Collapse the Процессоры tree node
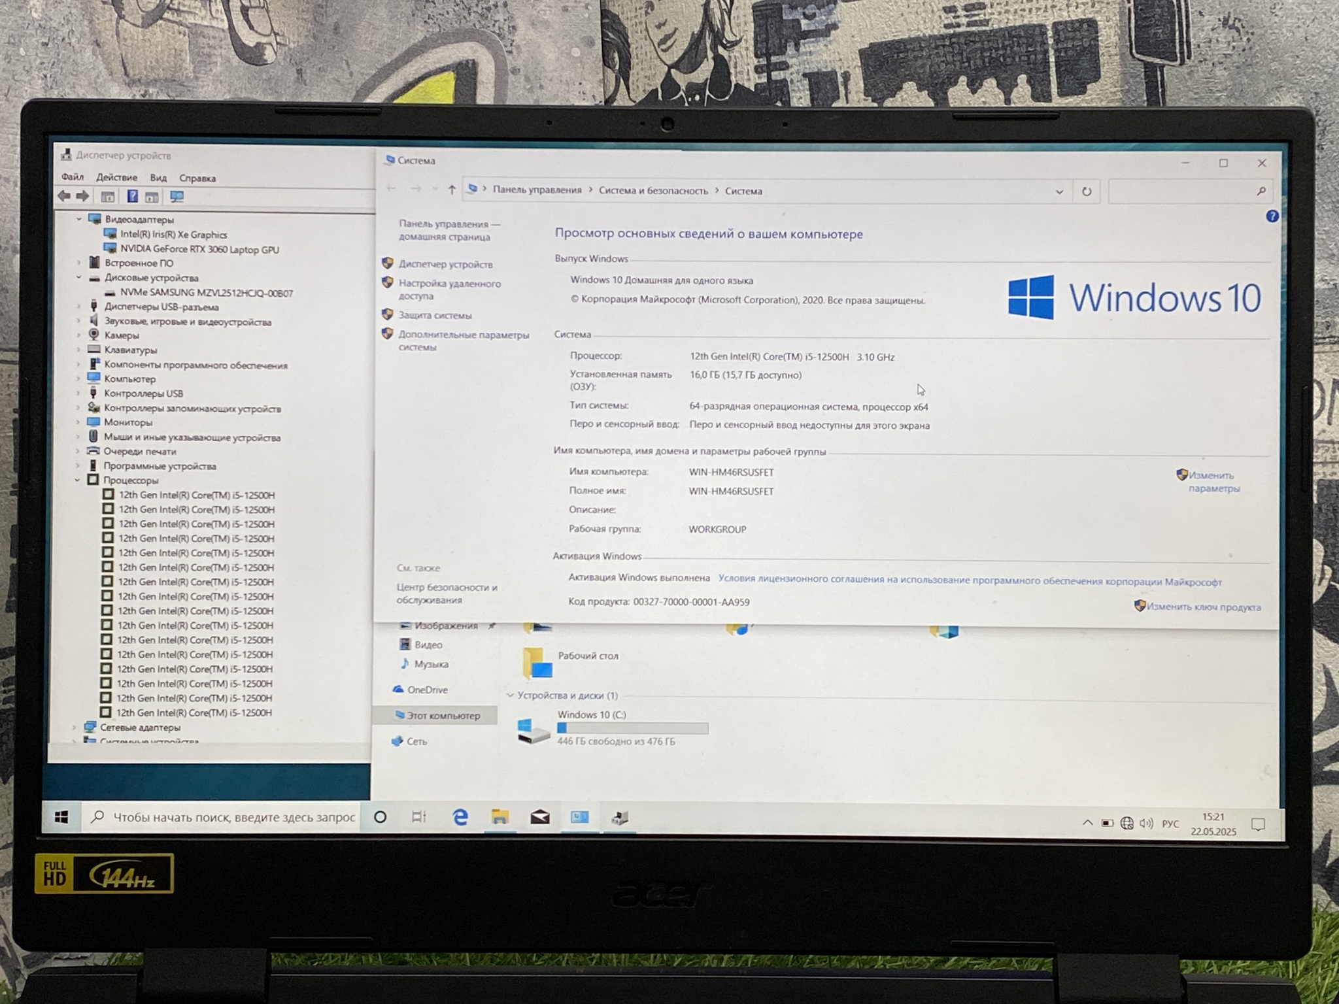Screen dimensions: 1339x1004 pyautogui.click(x=77, y=480)
